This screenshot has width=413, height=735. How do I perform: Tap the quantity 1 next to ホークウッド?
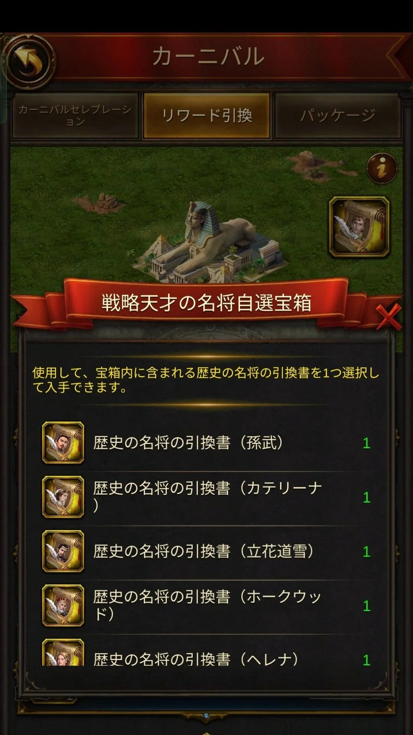(x=366, y=606)
